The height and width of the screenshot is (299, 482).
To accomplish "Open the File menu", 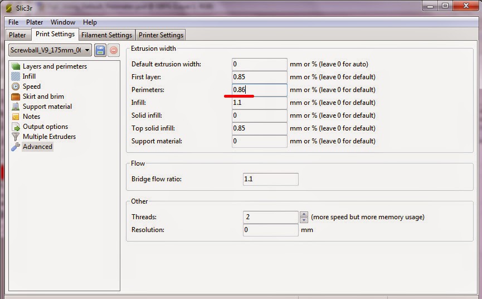I will tap(13, 22).
